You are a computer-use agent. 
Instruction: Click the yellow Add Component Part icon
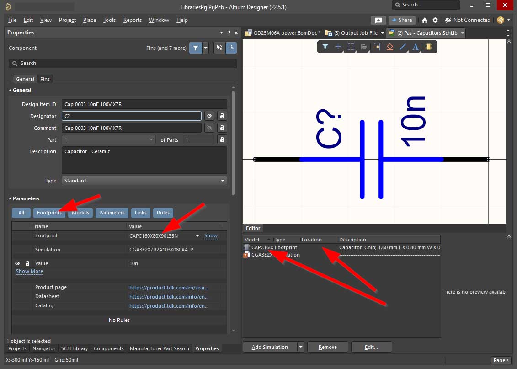coord(429,47)
